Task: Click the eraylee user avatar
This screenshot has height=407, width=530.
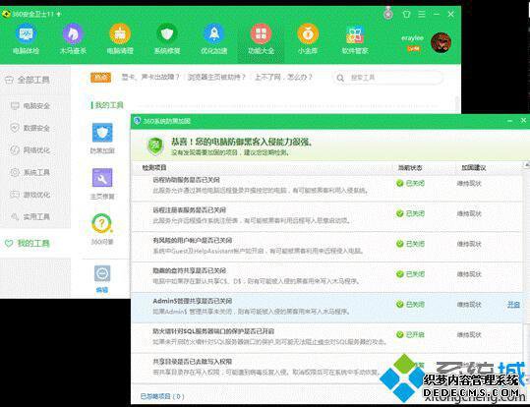Action: (442, 42)
